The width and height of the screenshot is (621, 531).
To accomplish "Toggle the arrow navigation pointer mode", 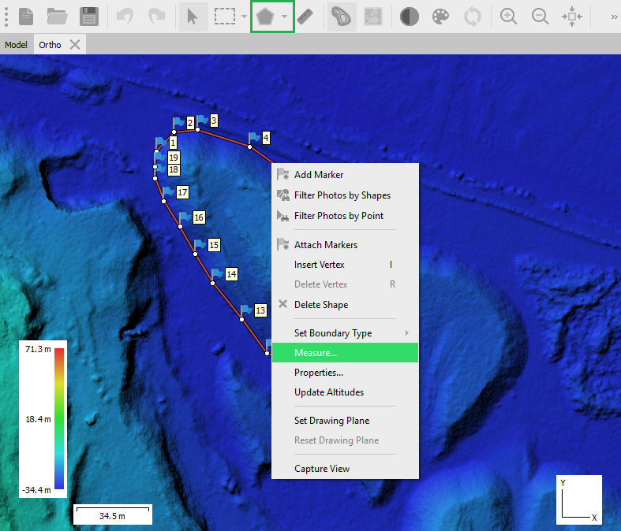I will (x=192, y=17).
